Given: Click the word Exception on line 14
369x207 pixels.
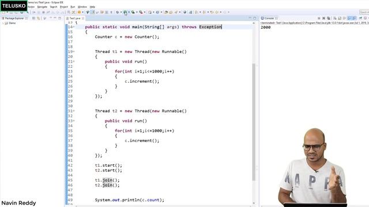Looking at the screenshot, I should (x=210, y=27).
